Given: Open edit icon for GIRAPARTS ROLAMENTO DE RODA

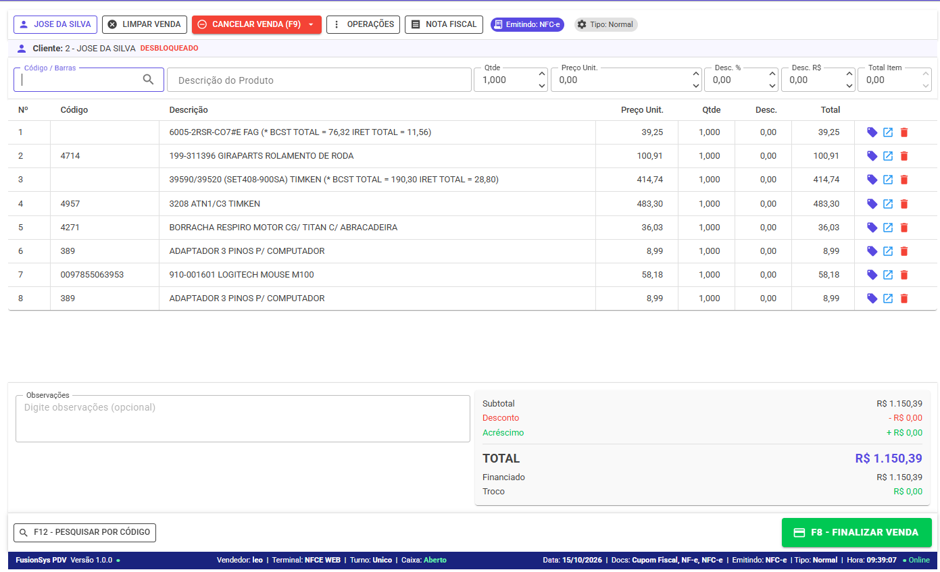Looking at the screenshot, I should pos(888,156).
